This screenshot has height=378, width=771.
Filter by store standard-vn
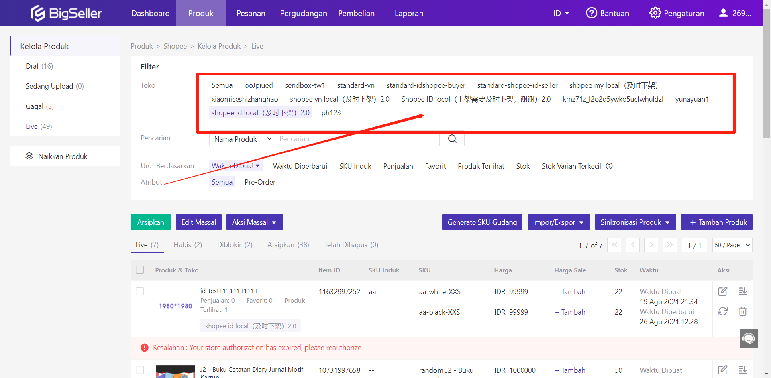356,85
